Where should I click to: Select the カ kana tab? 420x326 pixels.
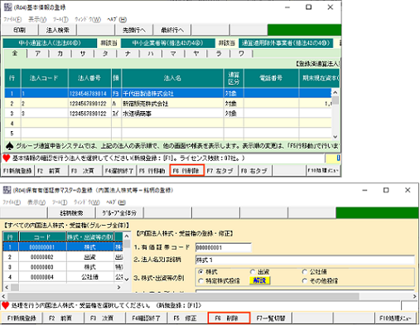pyautogui.click(x=60, y=54)
